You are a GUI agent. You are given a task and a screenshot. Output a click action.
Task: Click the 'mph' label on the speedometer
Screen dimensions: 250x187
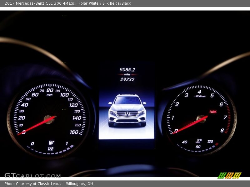click(50, 95)
